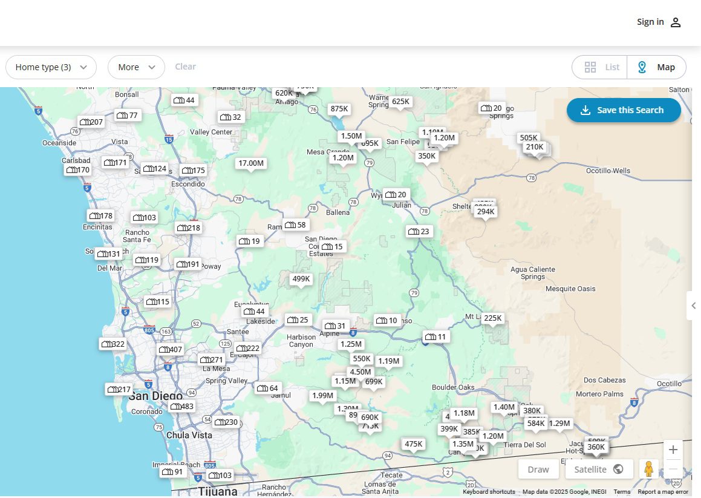Open the 483 homes cluster marker
The width and height of the screenshot is (701, 498).
pos(181,406)
